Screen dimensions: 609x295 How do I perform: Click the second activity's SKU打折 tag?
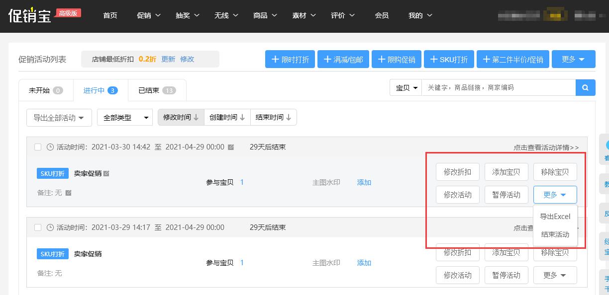[53, 254]
